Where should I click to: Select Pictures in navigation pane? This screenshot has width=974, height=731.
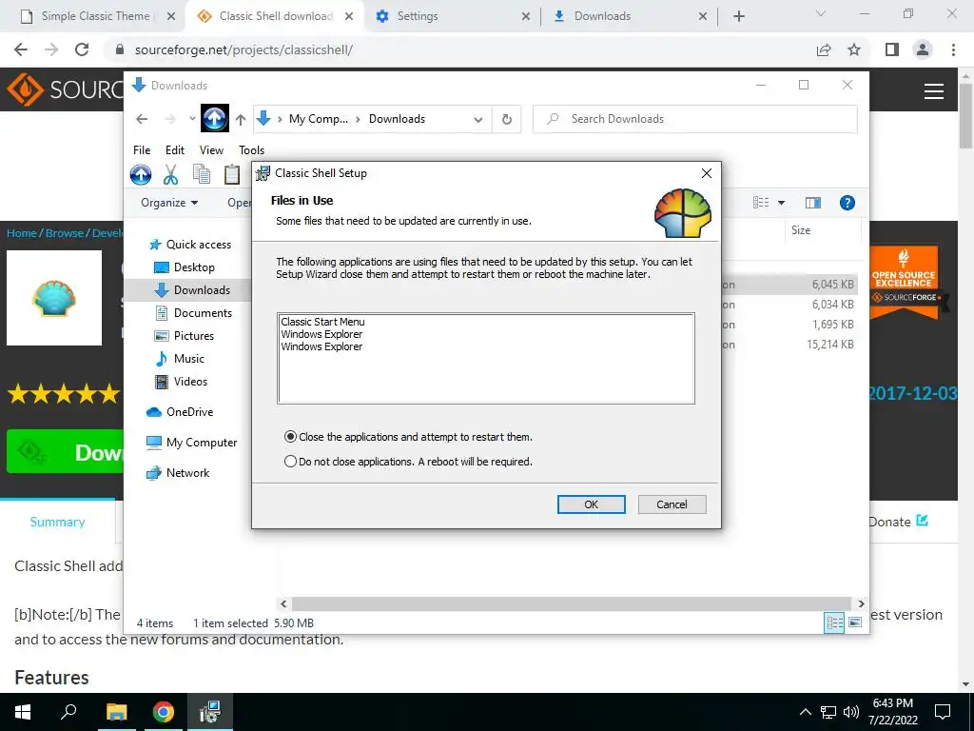[x=184, y=336]
